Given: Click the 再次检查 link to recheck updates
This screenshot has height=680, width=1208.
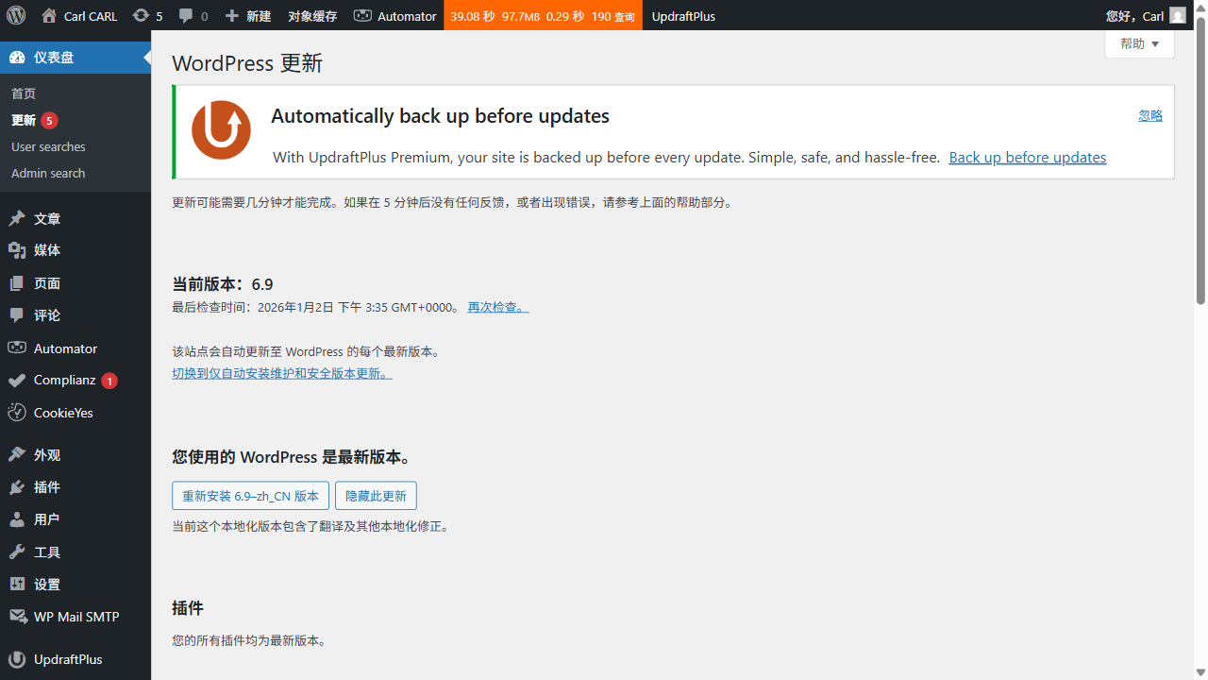Looking at the screenshot, I should click(497, 306).
